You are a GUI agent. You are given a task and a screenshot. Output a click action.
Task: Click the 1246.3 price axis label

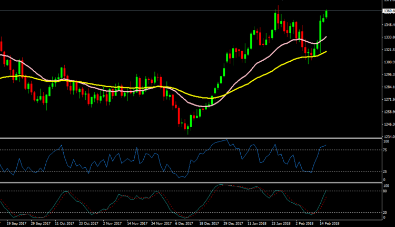[x=387, y=125]
